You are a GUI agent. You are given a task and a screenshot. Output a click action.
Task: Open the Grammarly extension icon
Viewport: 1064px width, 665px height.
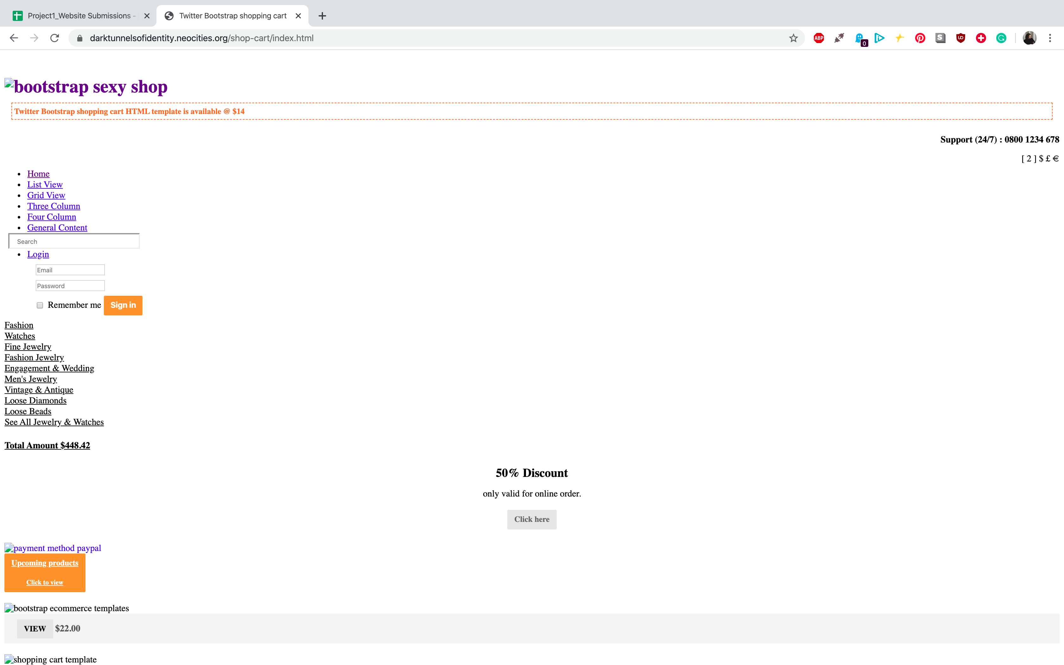tap(1001, 38)
